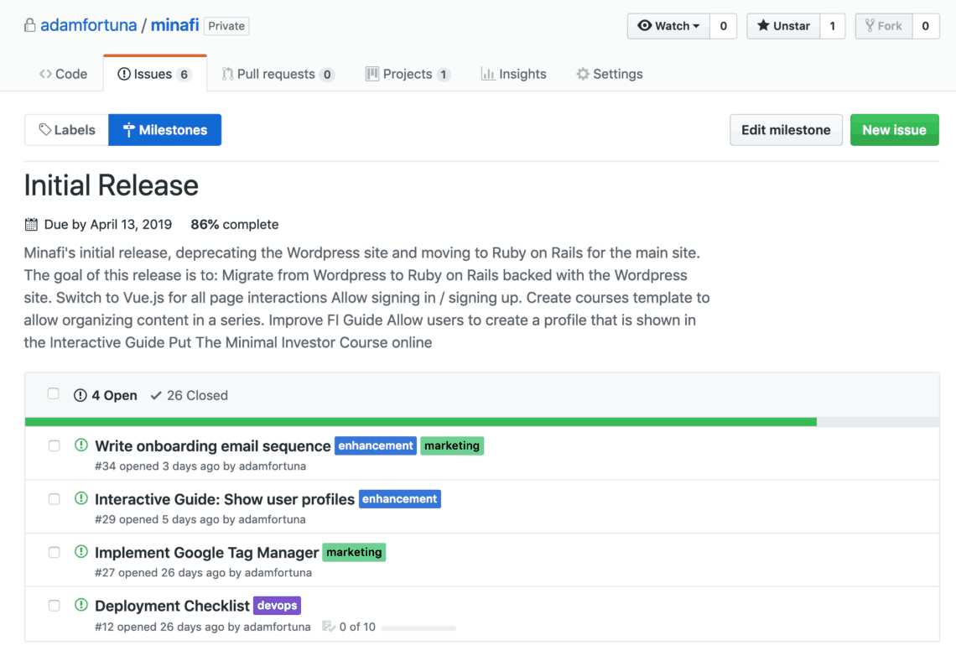Open the Projects tab
This screenshot has width=956, height=656.
click(408, 74)
